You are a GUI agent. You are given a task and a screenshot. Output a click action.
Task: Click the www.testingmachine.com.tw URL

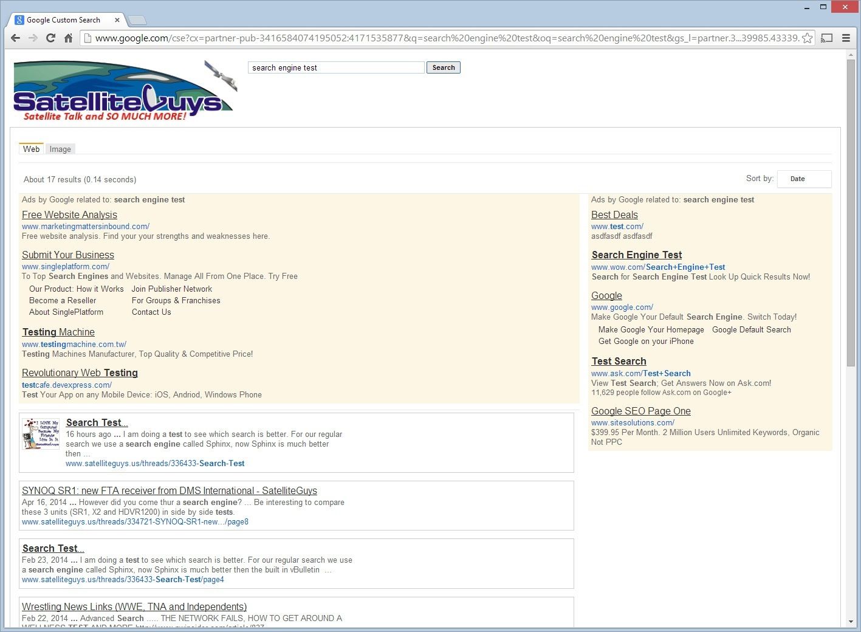pos(74,345)
